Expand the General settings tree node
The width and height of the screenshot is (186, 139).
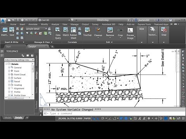coord(9,67)
